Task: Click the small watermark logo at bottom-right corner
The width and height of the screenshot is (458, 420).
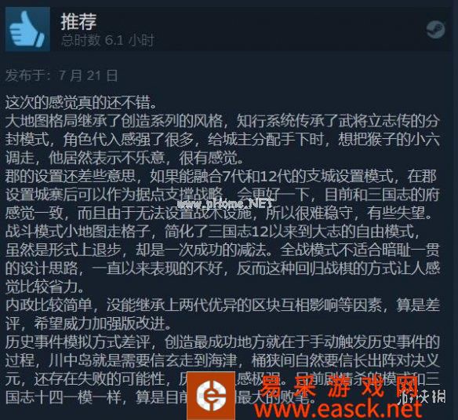Action: click(421, 397)
